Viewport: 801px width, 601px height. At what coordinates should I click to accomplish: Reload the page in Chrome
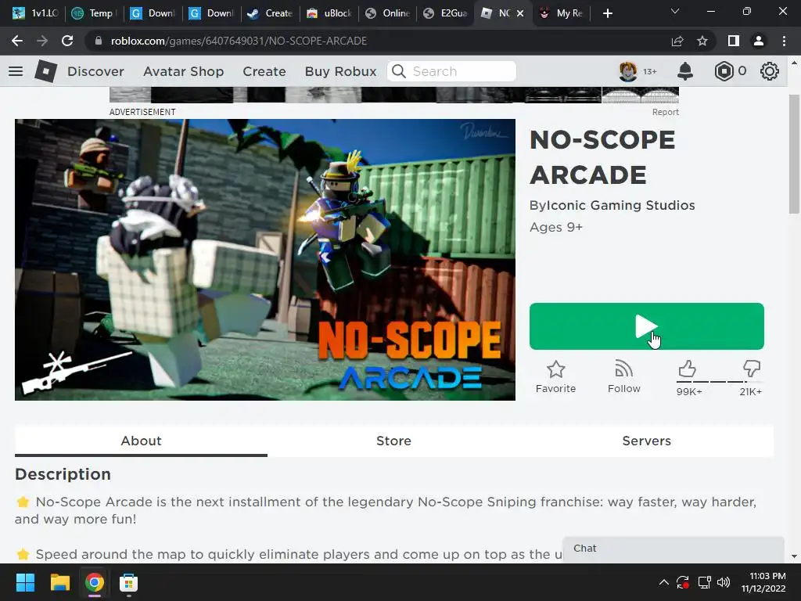[67, 41]
